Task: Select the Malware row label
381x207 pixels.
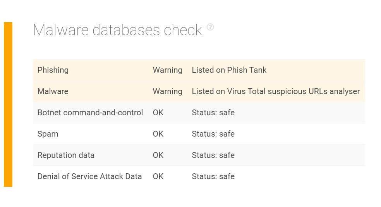Action: [53, 91]
